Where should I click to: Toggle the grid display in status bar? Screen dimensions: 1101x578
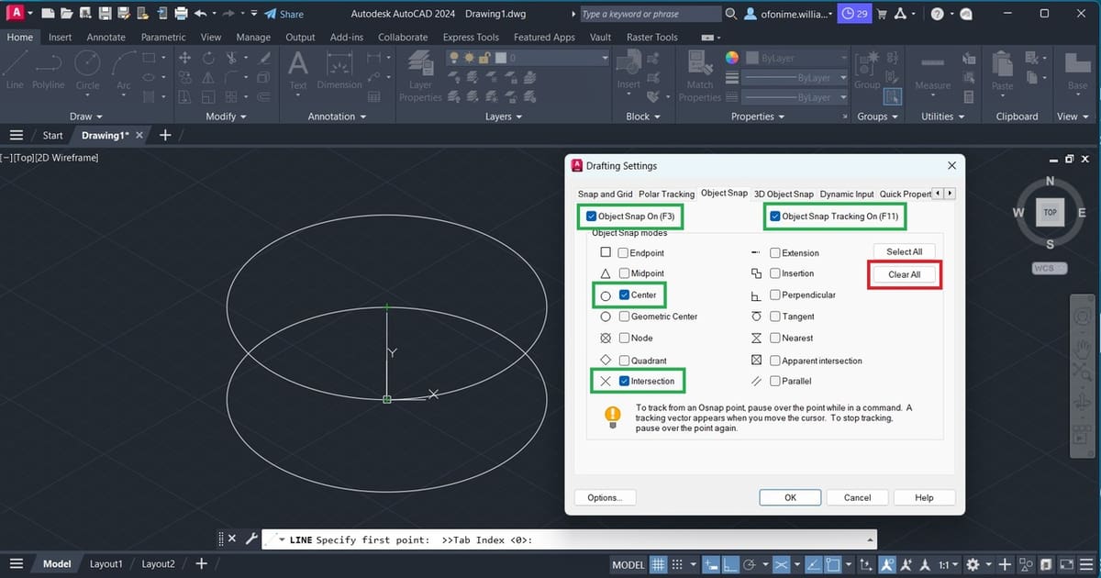point(659,564)
